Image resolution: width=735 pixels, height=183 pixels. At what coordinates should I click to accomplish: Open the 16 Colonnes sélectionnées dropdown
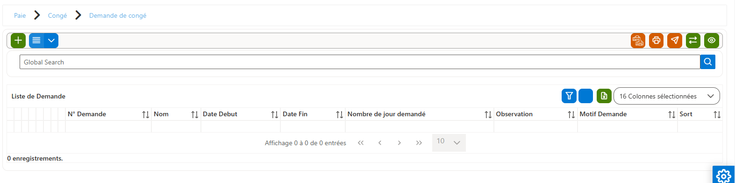667,96
